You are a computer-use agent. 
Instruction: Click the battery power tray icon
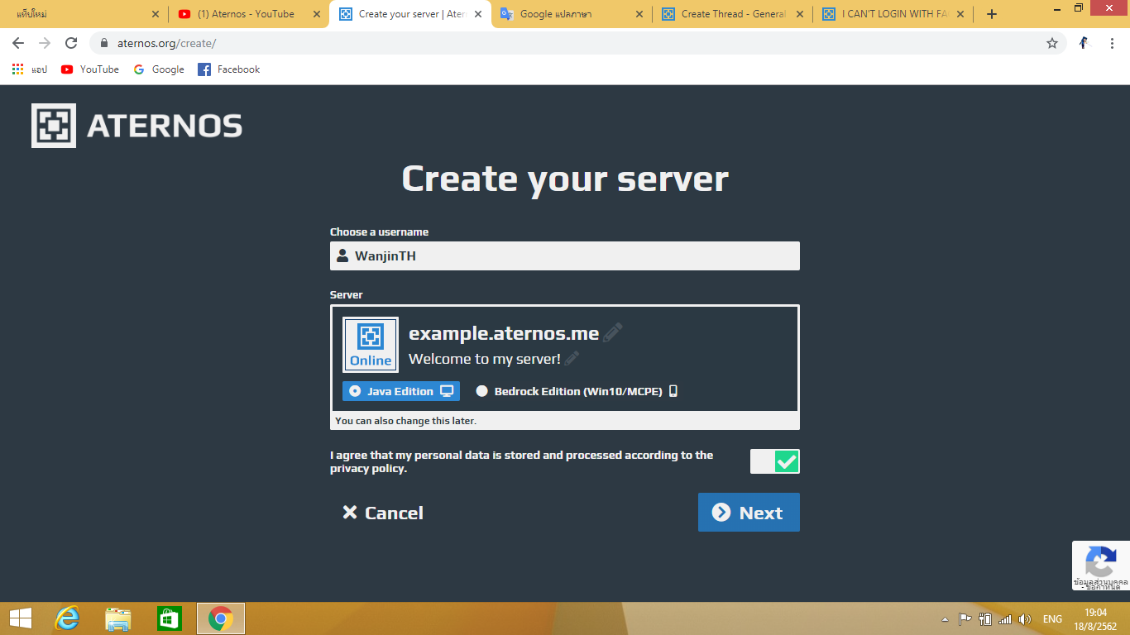[x=985, y=619]
